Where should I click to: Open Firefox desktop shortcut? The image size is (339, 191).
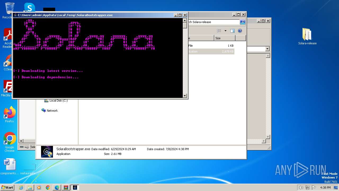10,115
